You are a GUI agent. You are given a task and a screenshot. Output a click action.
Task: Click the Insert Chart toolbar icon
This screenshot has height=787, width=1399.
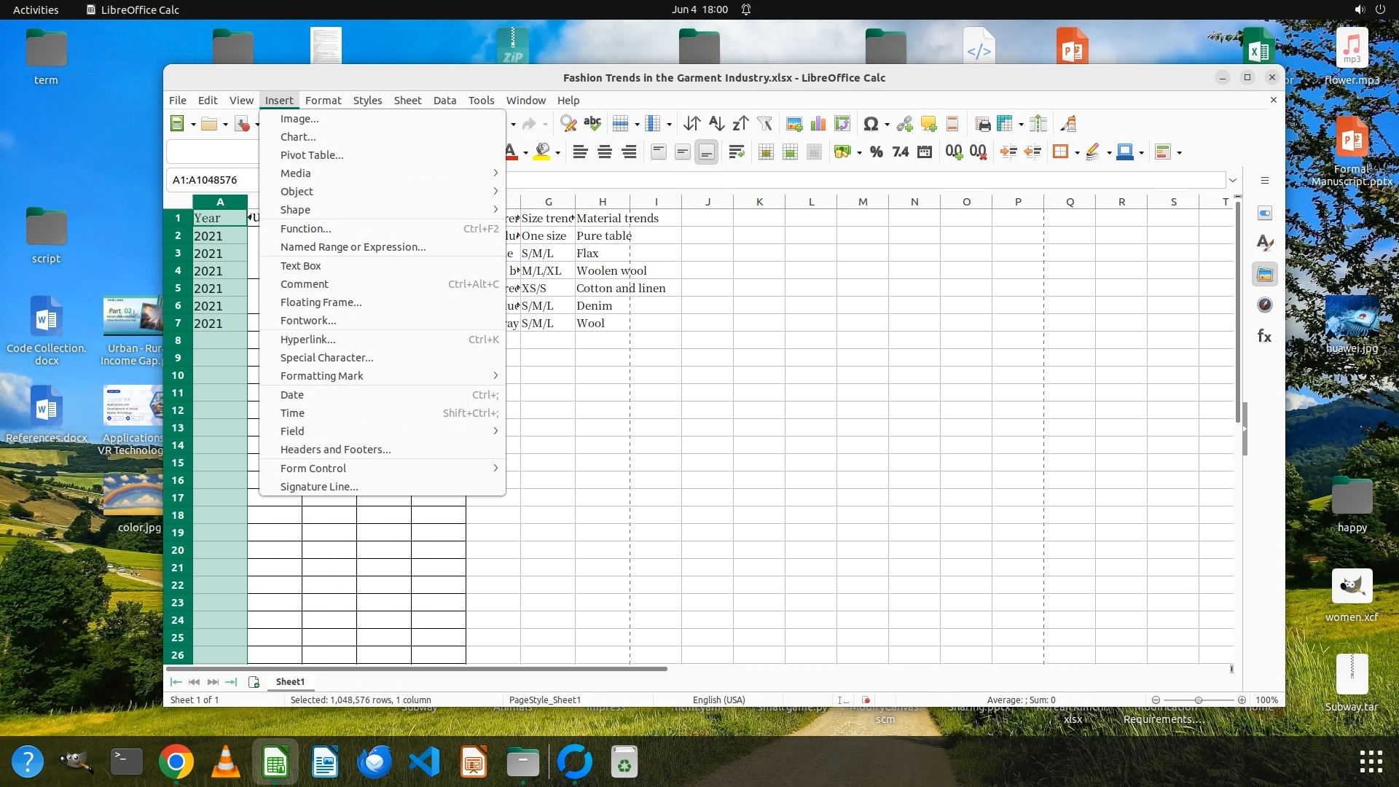[x=818, y=124]
